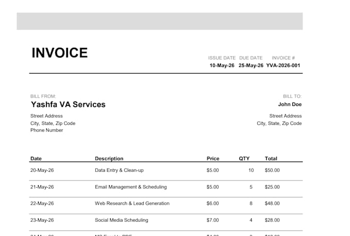This screenshot has height=236, width=350.
Task: Click the INVOICE title heading
Action: (60, 53)
